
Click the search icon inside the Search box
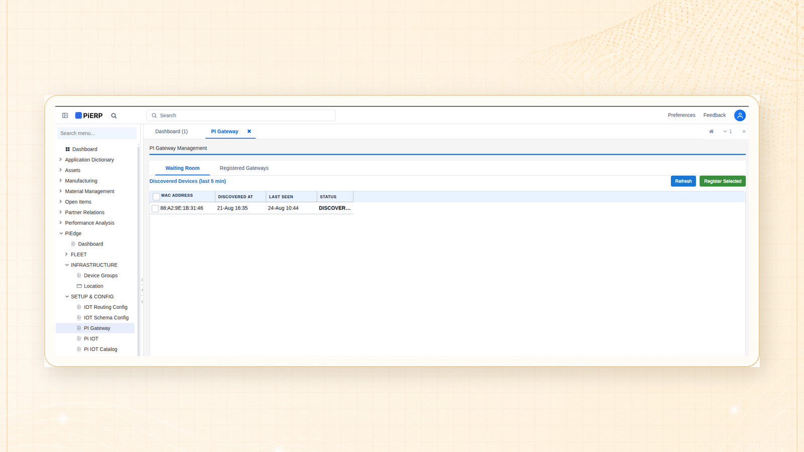pos(154,116)
